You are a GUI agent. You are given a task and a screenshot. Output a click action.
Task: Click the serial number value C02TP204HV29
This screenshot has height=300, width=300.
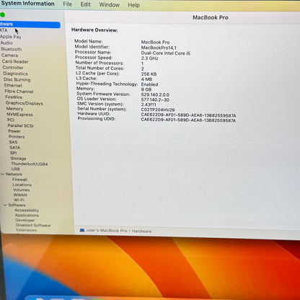[158, 110]
